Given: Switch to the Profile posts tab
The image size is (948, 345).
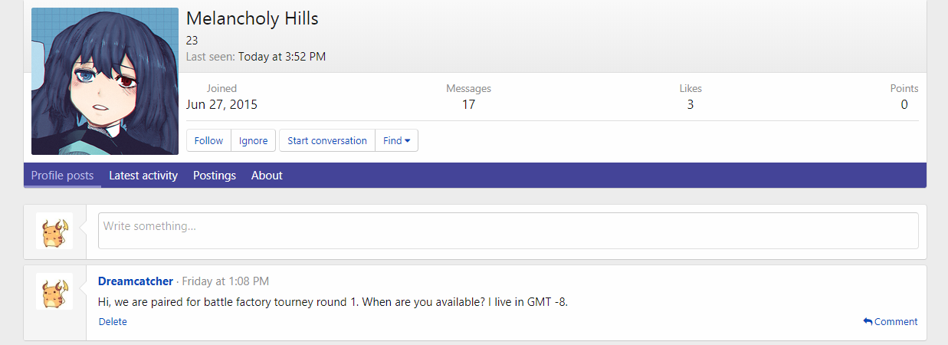Looking at the screenshot, I should (x=62, y=176).
